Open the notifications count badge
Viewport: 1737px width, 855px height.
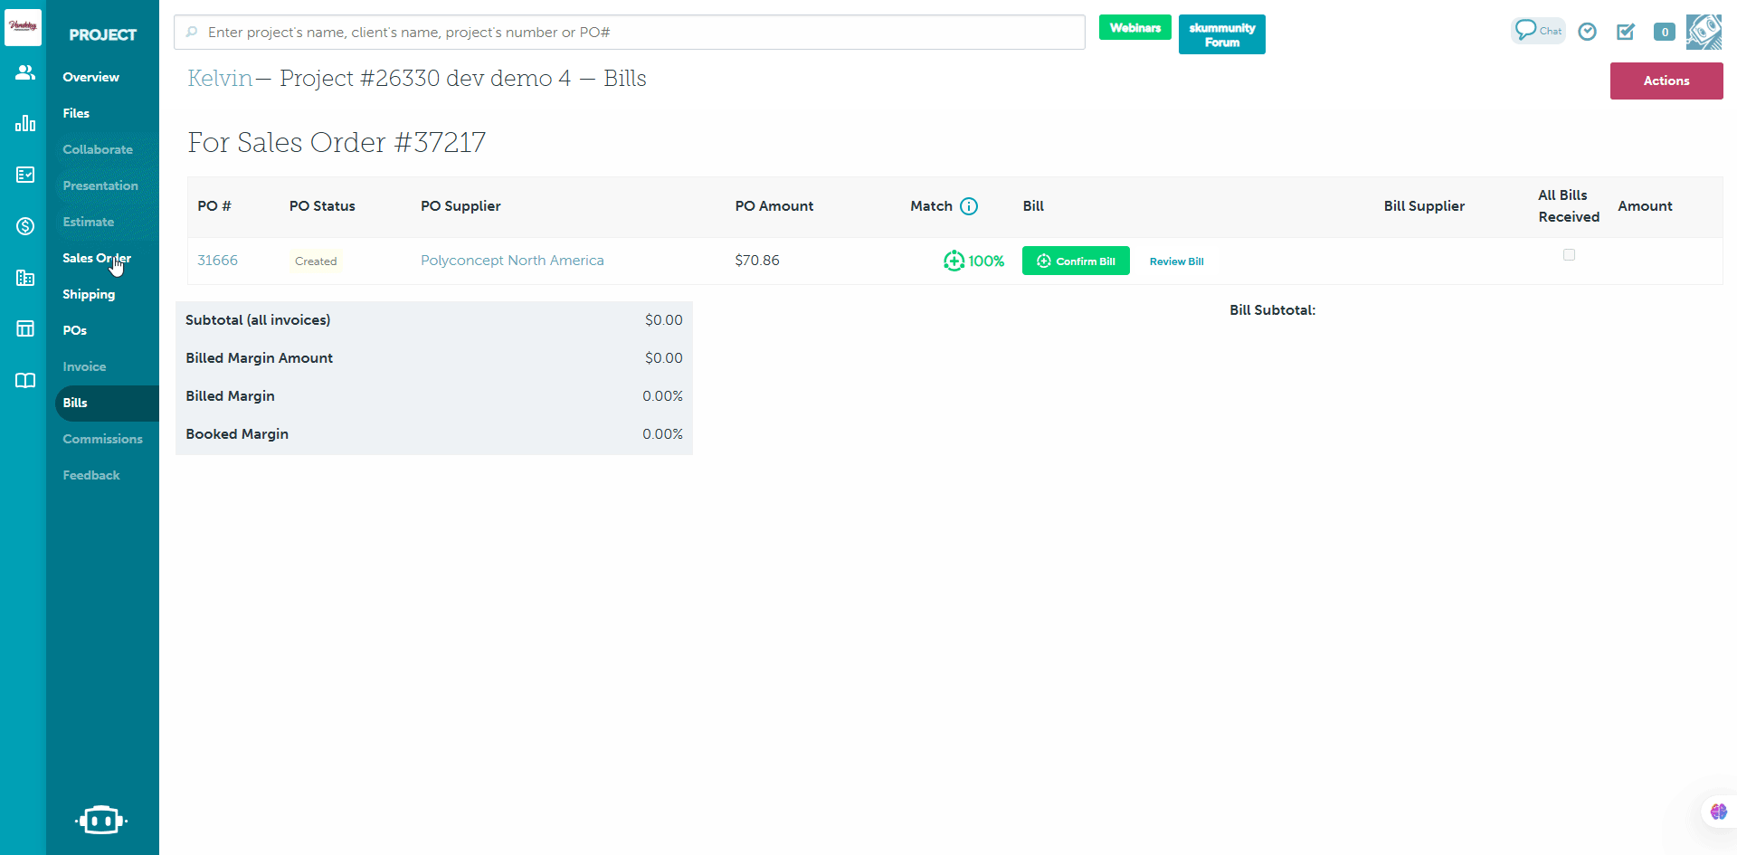[1664, 32]
